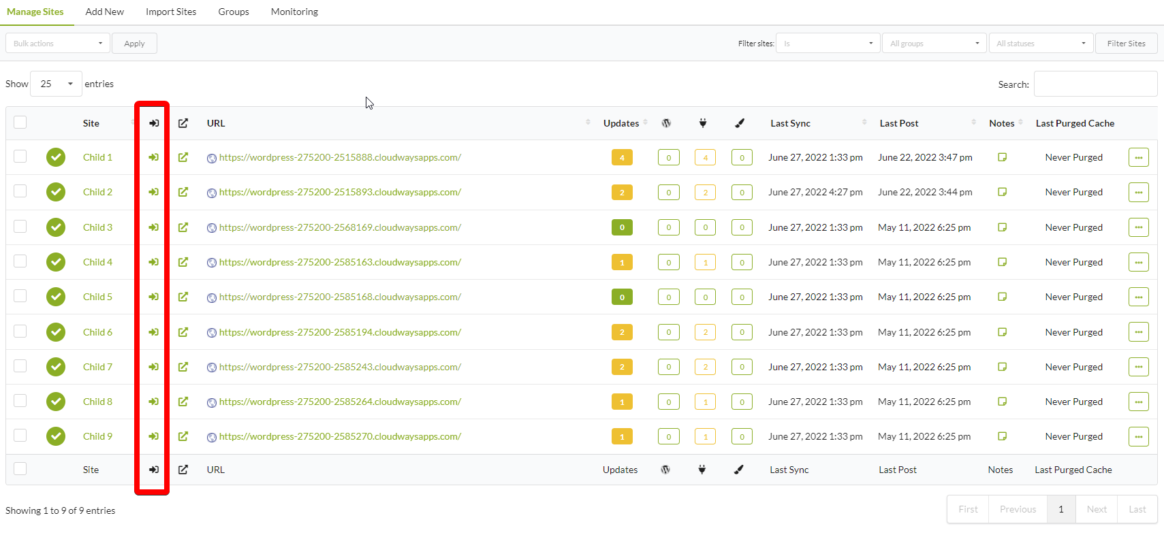Viewport: 1164px width, 537px height.
Task: Open the actions menu for Child 4
Action: [1139, 262]
